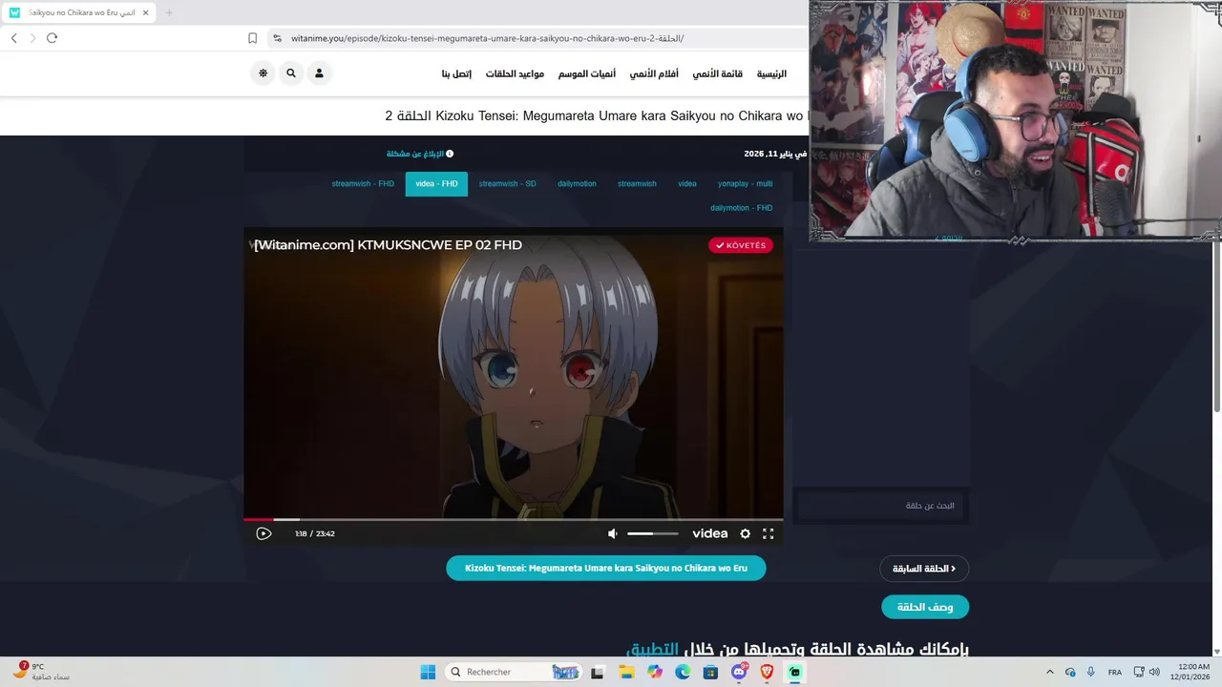Open the Windows Start menu
The image size is (1222, 687).
[x=428, y=672]
